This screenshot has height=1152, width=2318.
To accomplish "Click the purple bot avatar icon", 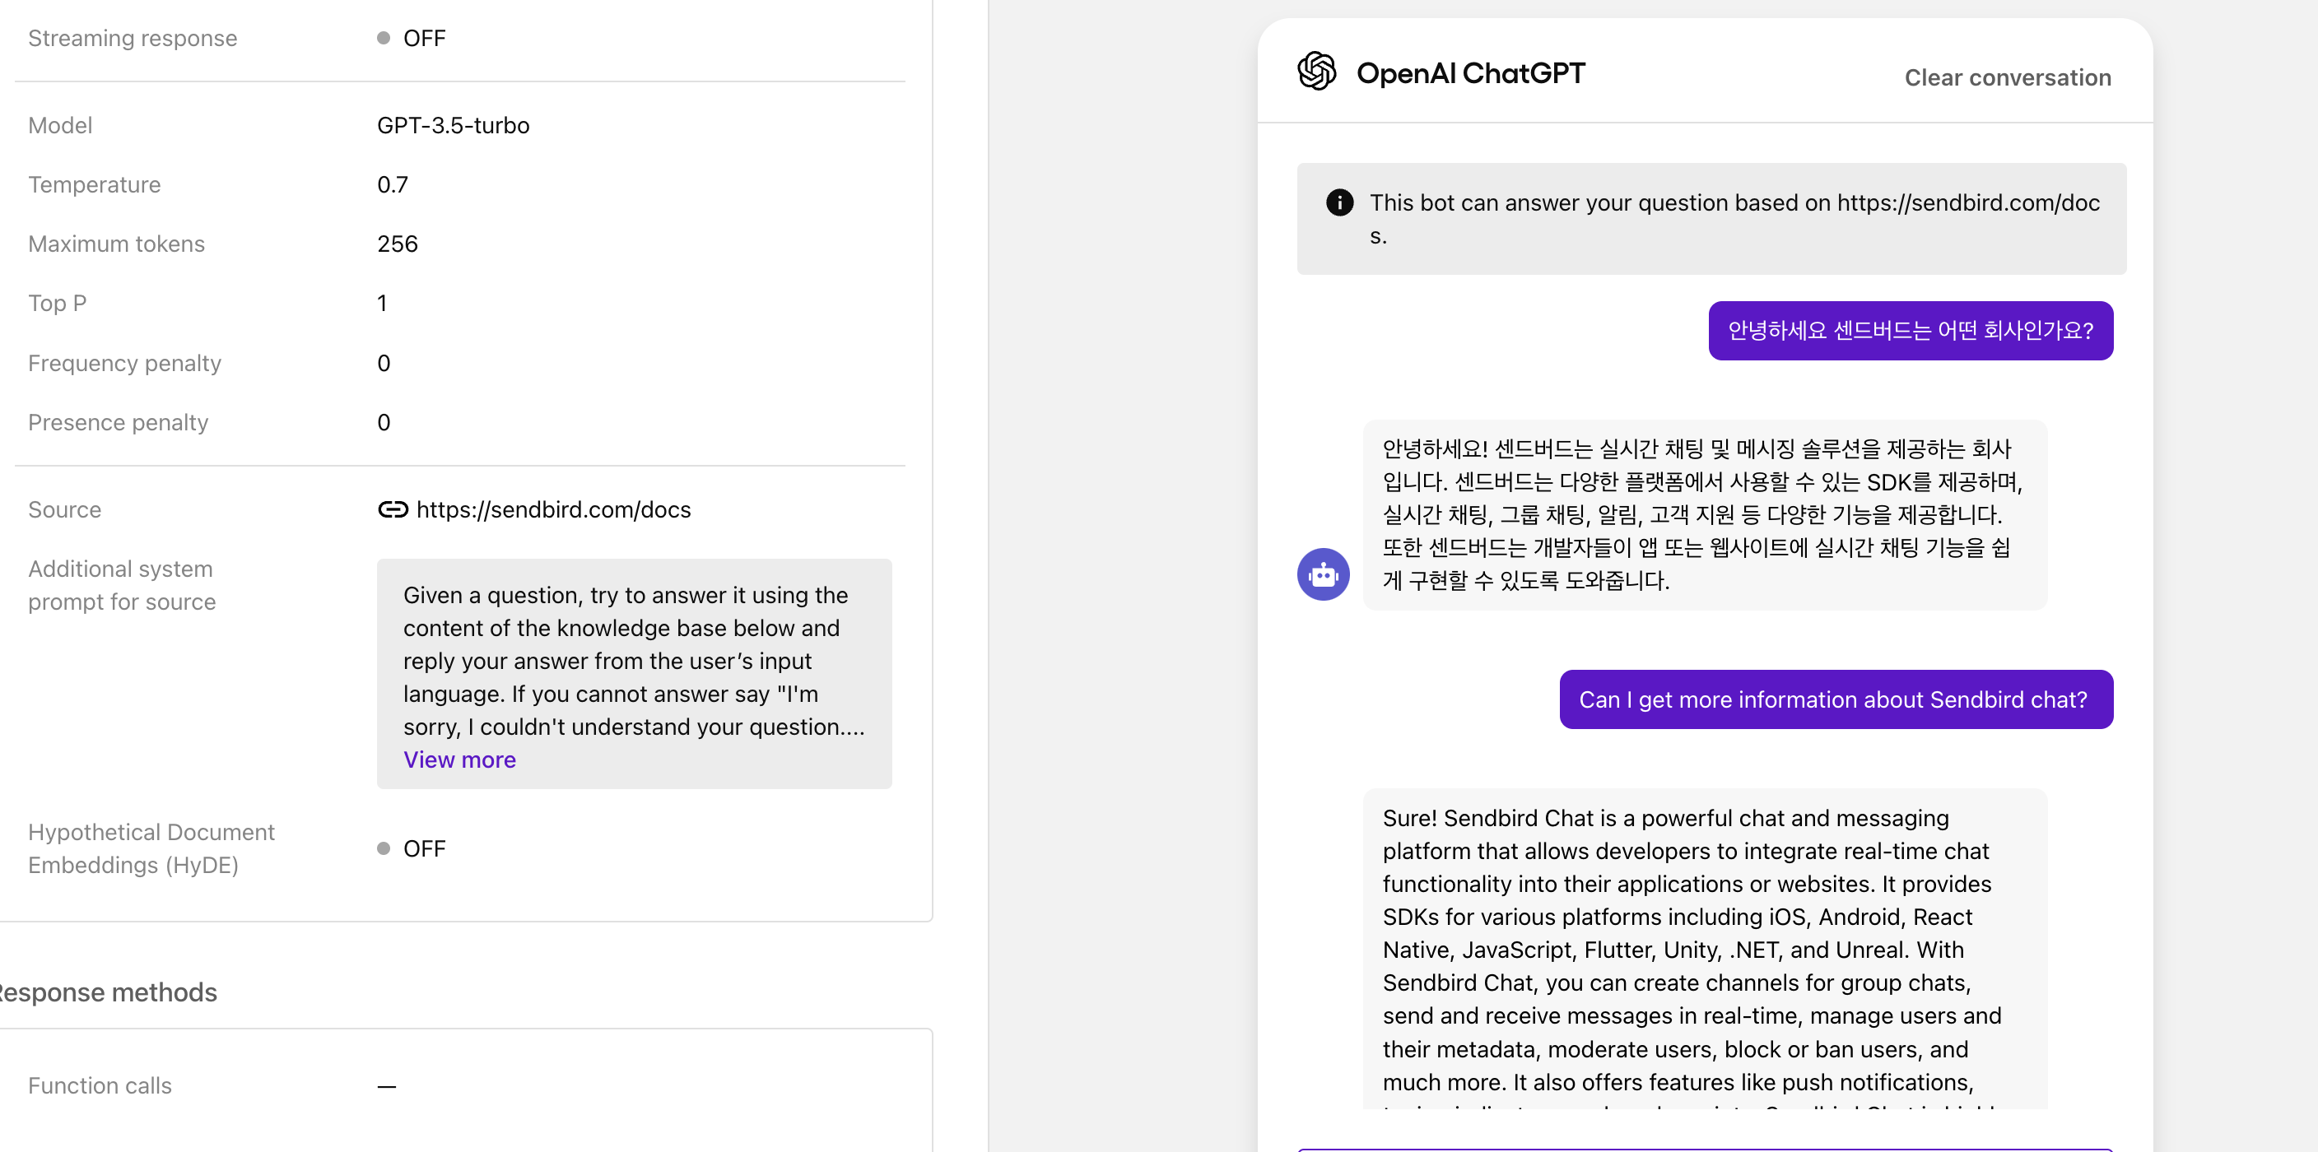I will (x=1323, y=574).
